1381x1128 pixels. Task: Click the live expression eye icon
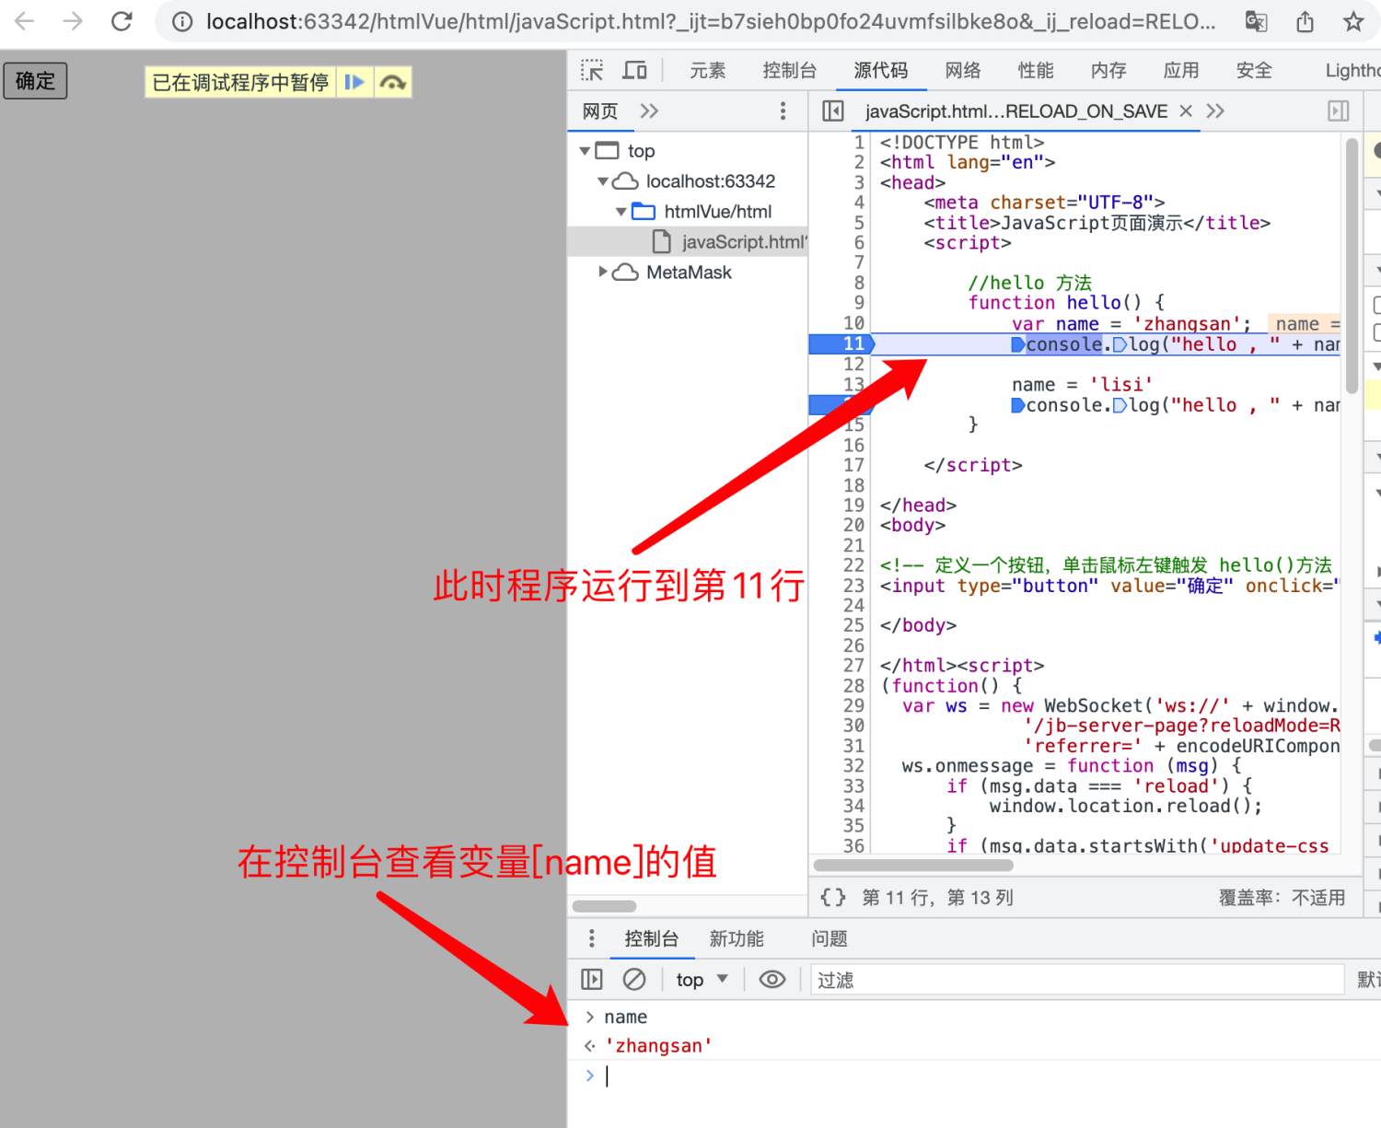(x=772, y=980)
